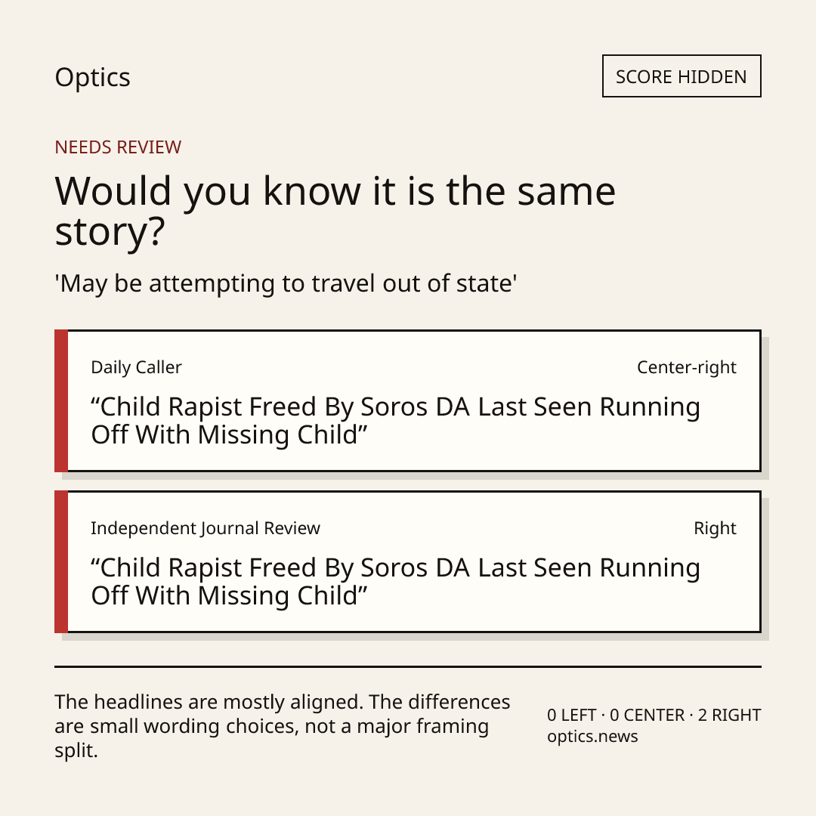
Task: Click the SCORE HIDDEN button
Action: (682, 76)
